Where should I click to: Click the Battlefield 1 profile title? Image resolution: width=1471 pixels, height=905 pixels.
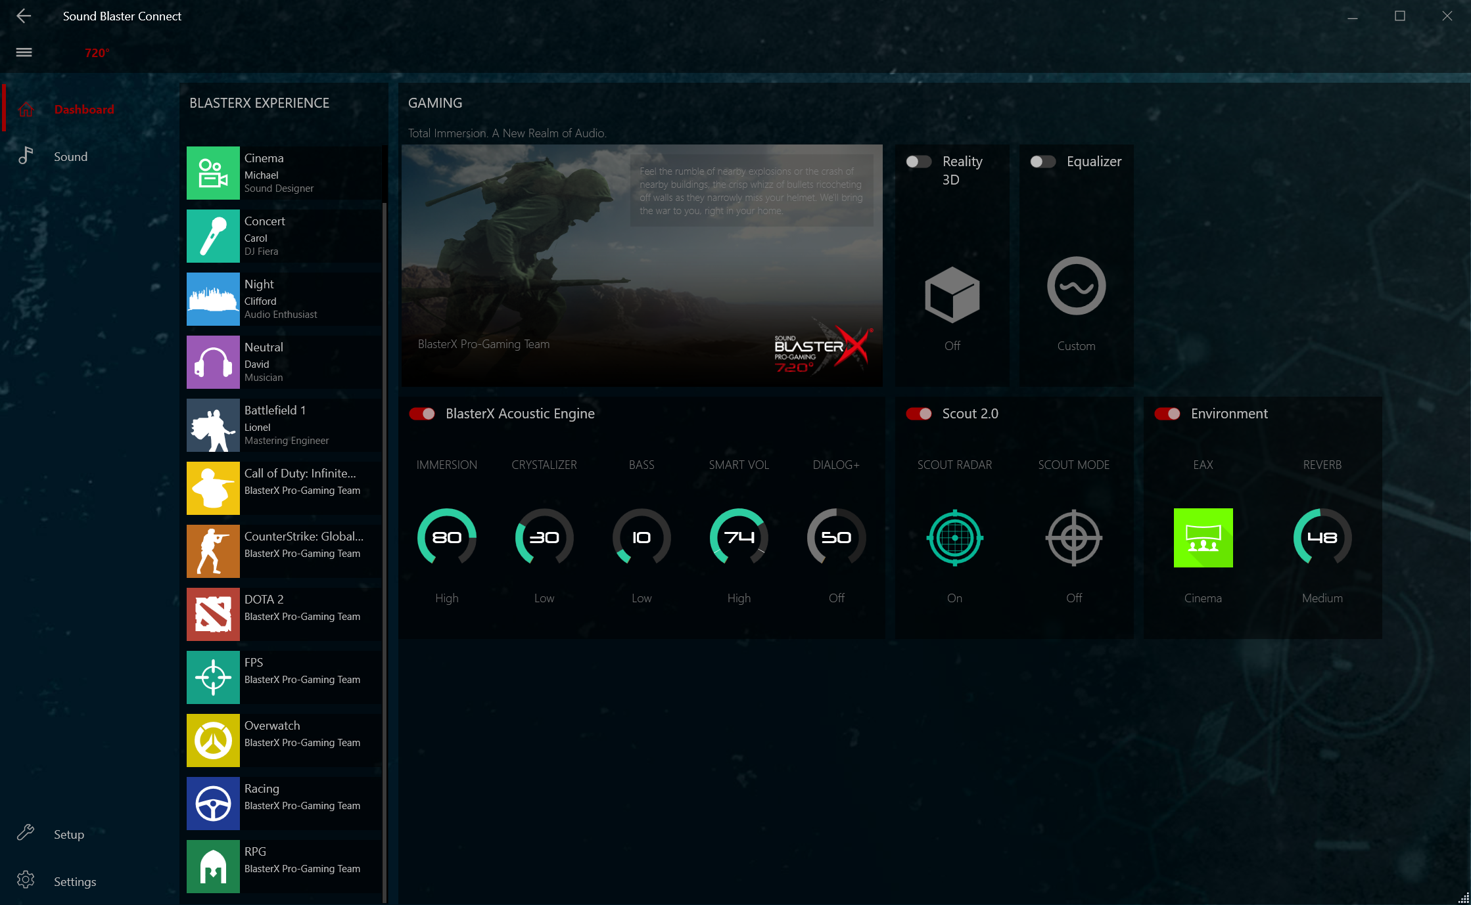275,410
